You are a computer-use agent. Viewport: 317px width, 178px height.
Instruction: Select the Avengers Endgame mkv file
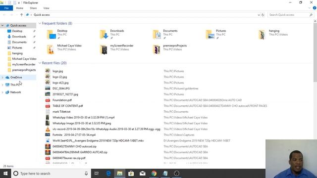[98, 140]
